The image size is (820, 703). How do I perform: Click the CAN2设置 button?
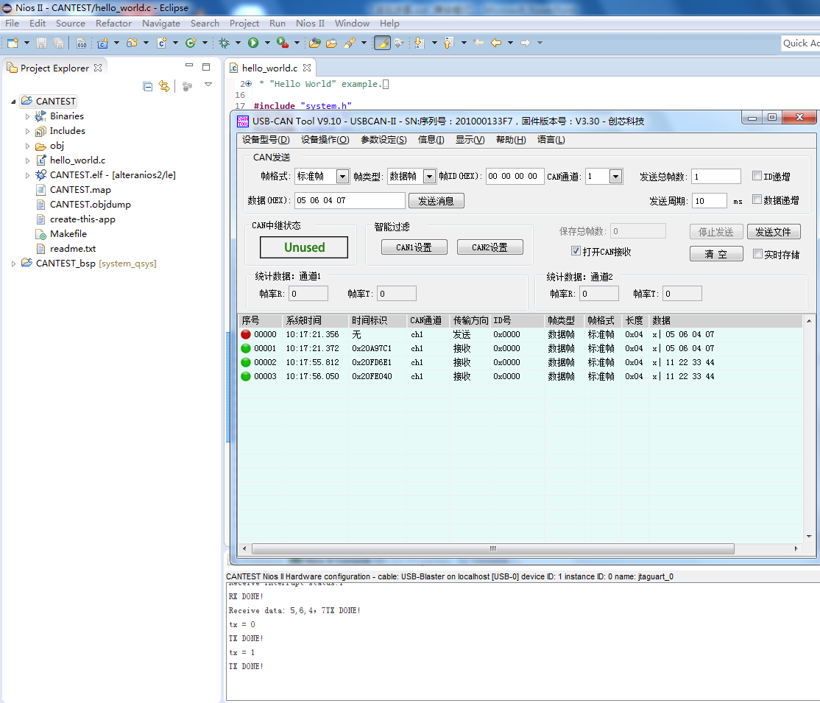[x=489, y=247]
